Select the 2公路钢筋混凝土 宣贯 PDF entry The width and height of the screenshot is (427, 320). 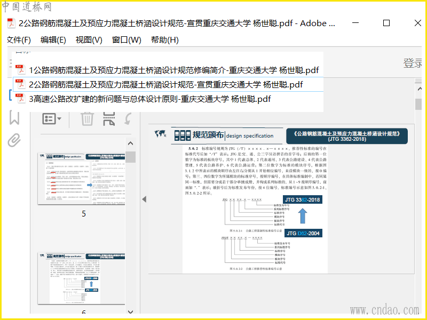pyautogui.click(x=168, y=85)
